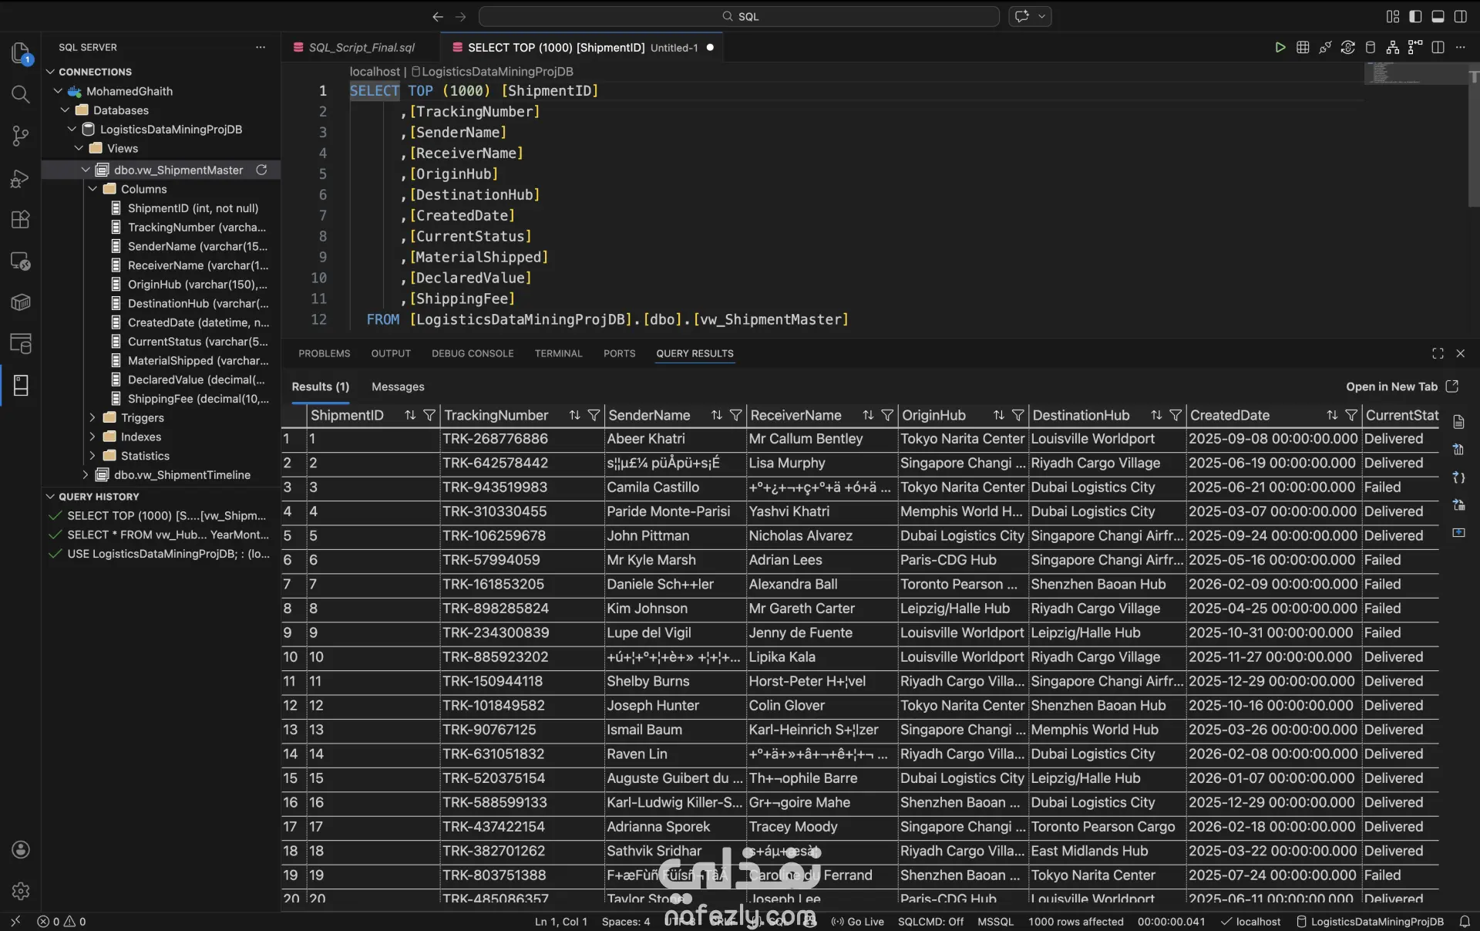Click the plug connection icon in the editor toolbar
Image resolution: width=1480 pixels, height=931 pixels.
click(1325, 48)
